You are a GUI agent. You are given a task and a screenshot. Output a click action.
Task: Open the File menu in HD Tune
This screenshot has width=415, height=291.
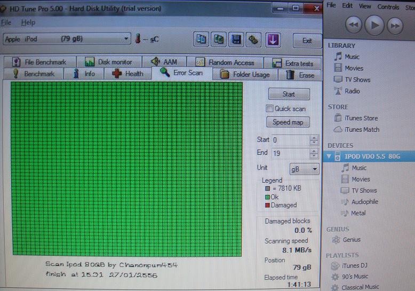(6, 22)
